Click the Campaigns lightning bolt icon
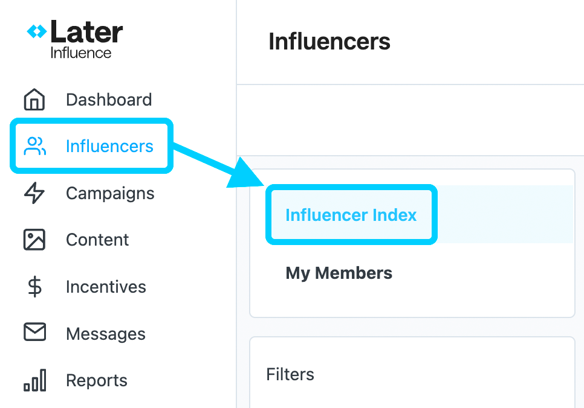Image resolution: width=584 pixels, height=408 pixels. point(34,193)
